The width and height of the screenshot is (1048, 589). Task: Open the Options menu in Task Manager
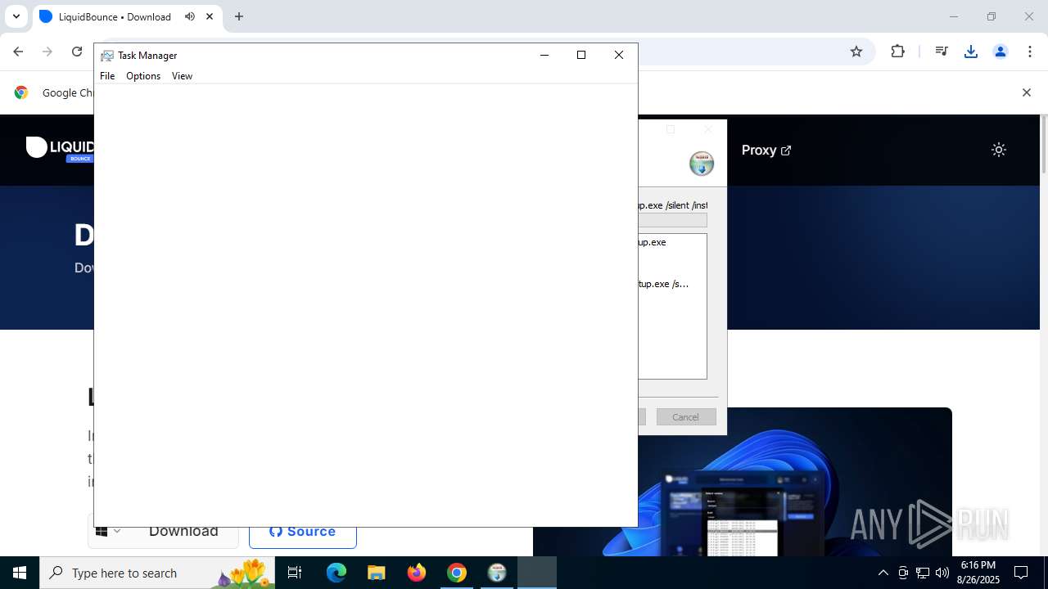point(143,76)
